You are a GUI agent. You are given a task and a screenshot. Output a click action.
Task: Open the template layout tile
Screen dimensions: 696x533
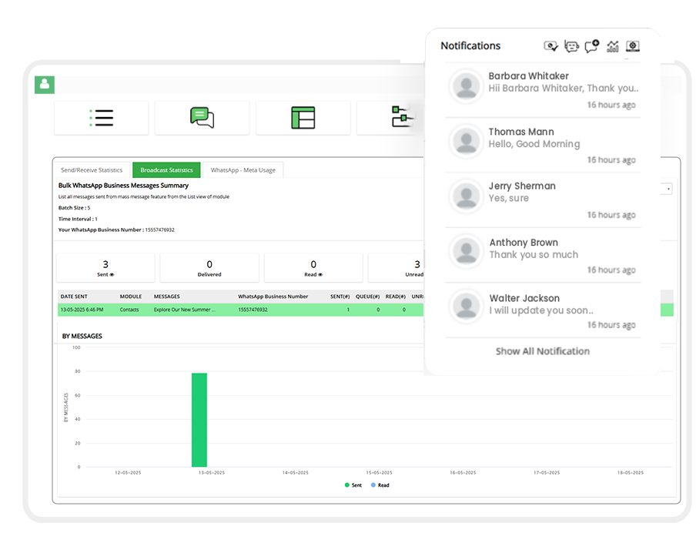point(303,118)
